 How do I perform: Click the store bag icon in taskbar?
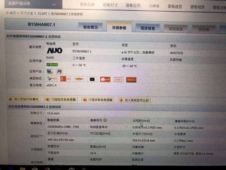(x=35, y=168)
